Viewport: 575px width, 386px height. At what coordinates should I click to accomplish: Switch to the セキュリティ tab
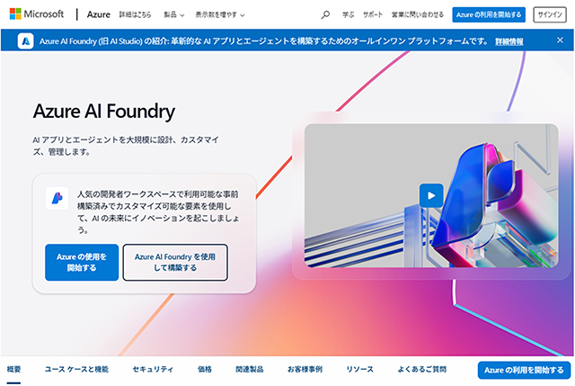point(153,370)
